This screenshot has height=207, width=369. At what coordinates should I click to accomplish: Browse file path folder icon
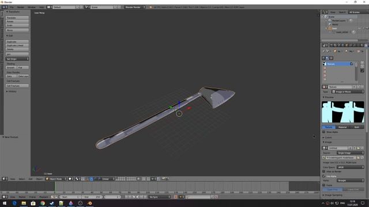[358, 158]
